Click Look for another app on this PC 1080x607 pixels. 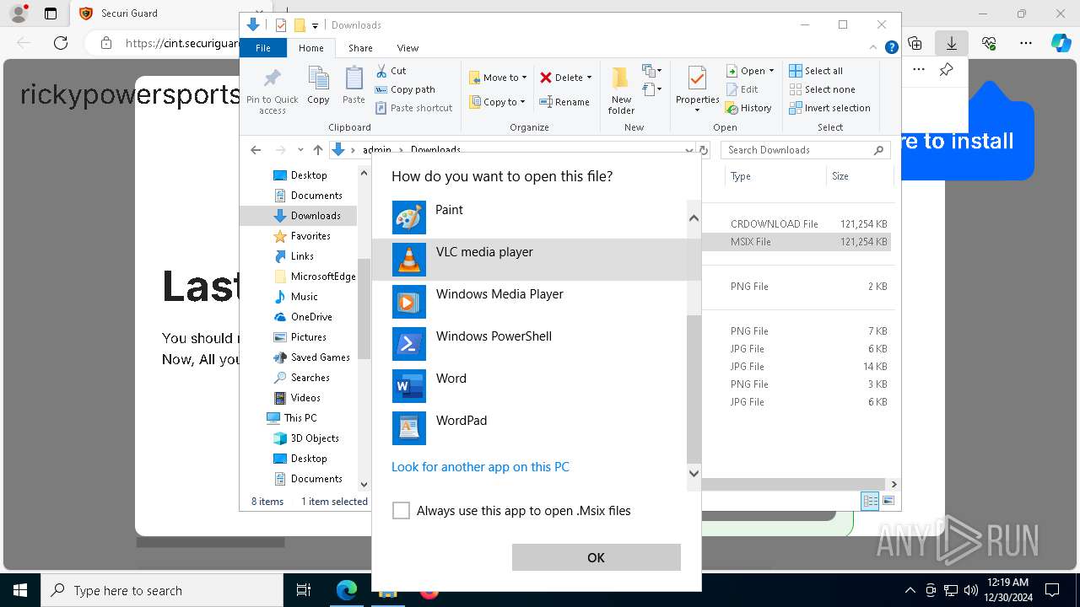480,466
